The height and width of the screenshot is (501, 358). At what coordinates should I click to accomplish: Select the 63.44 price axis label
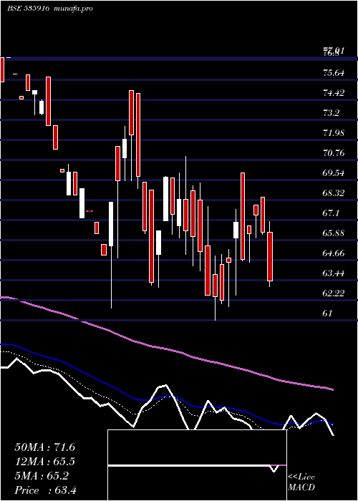point(334,273)
